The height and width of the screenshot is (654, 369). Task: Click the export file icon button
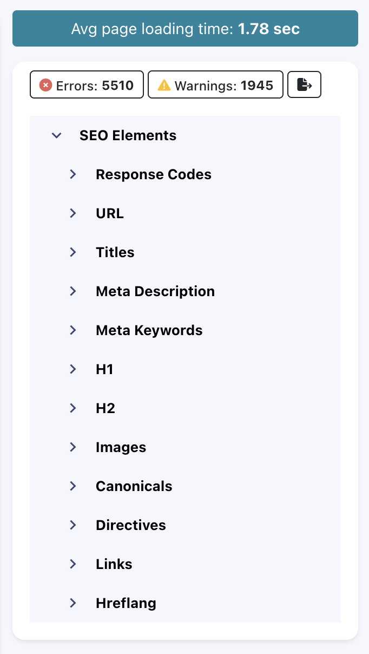click(305, 85)
